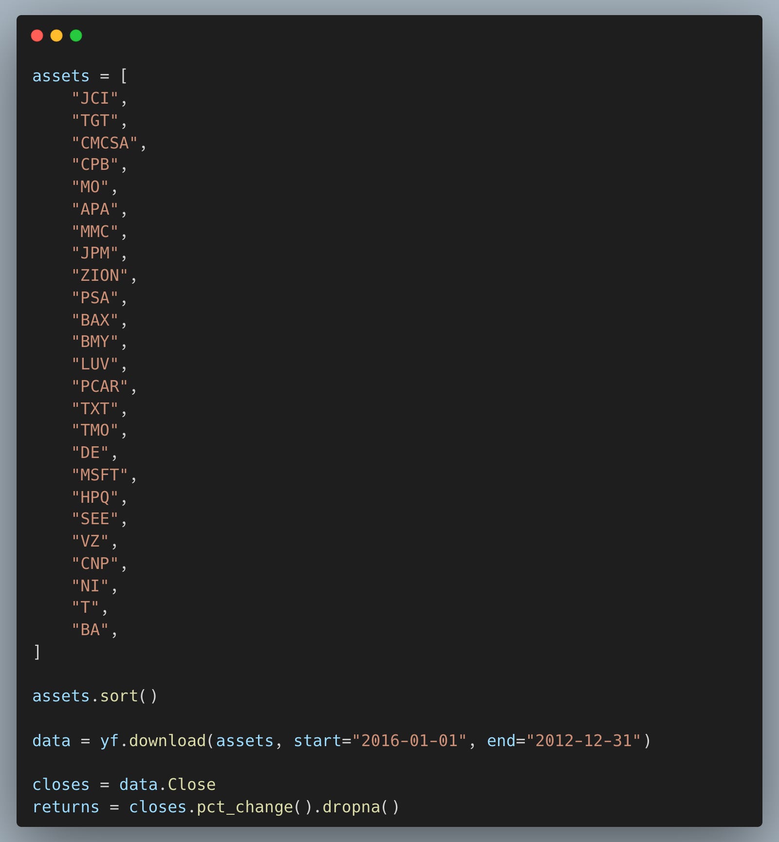Select the "VZ" ticker string

[x=90, y=541]
